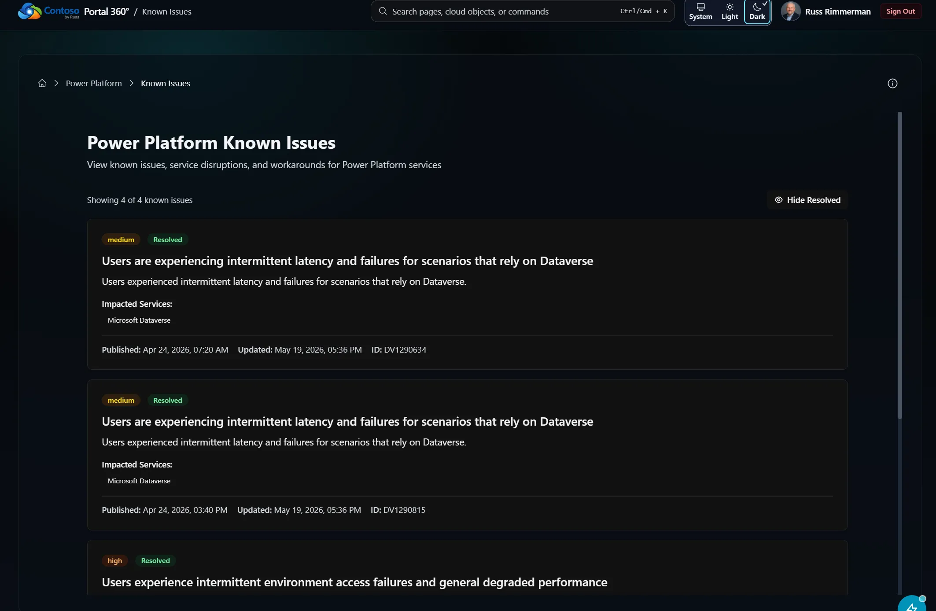The image size is (936, 611).
Task: Select the Dark theme option
Action: [x=757, y=12]
